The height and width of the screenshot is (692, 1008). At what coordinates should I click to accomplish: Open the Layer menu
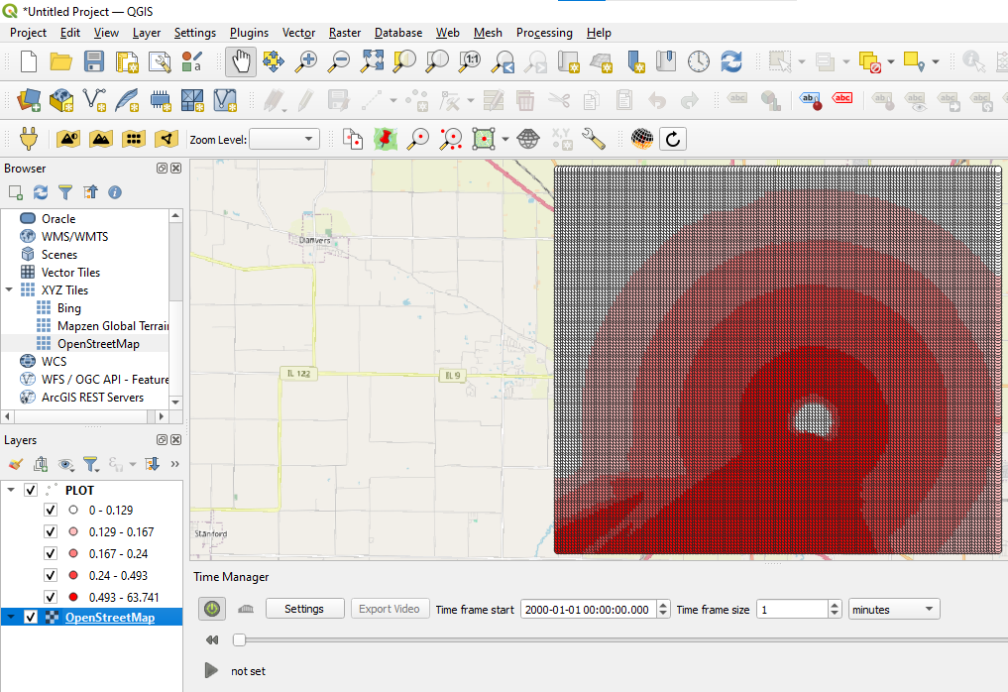147,33
